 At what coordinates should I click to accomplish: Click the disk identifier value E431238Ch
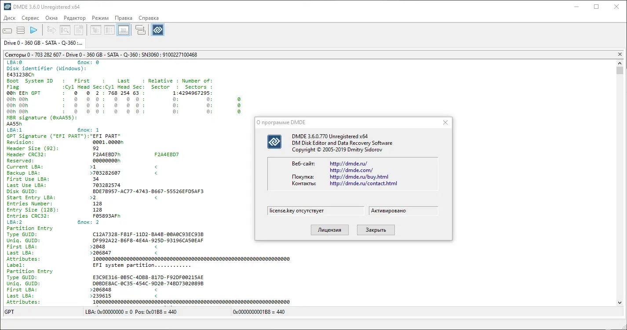click(x=20, y=75)
